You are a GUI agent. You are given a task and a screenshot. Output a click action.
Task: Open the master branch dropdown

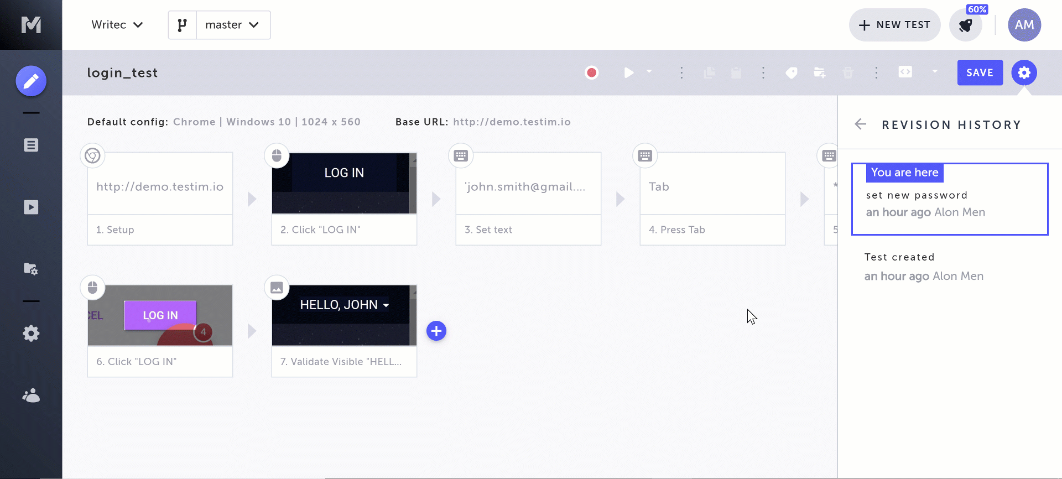[233, 25]
